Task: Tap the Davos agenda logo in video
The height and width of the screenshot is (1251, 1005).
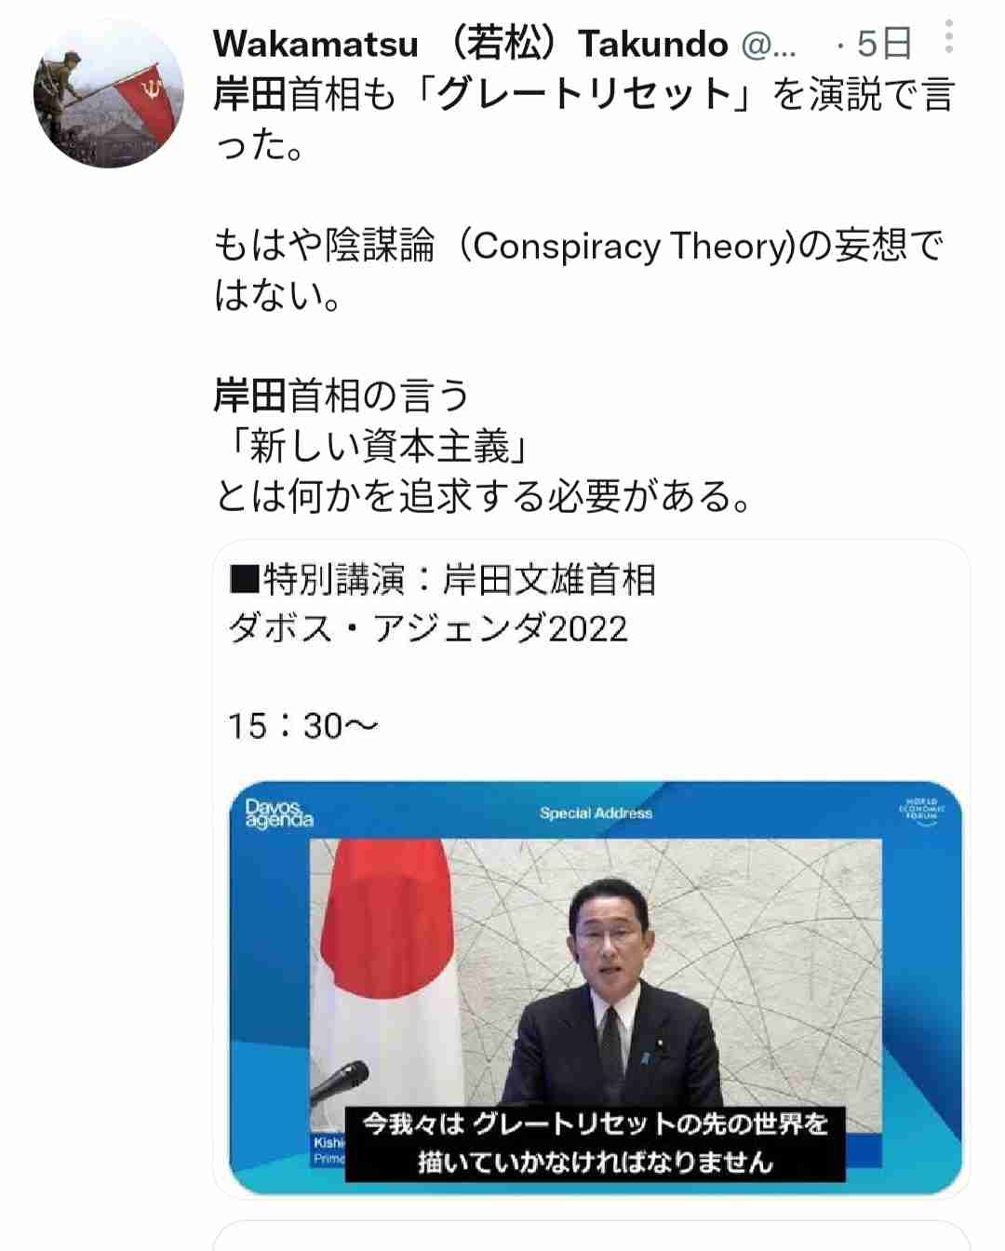Action: tap(278, 814)
